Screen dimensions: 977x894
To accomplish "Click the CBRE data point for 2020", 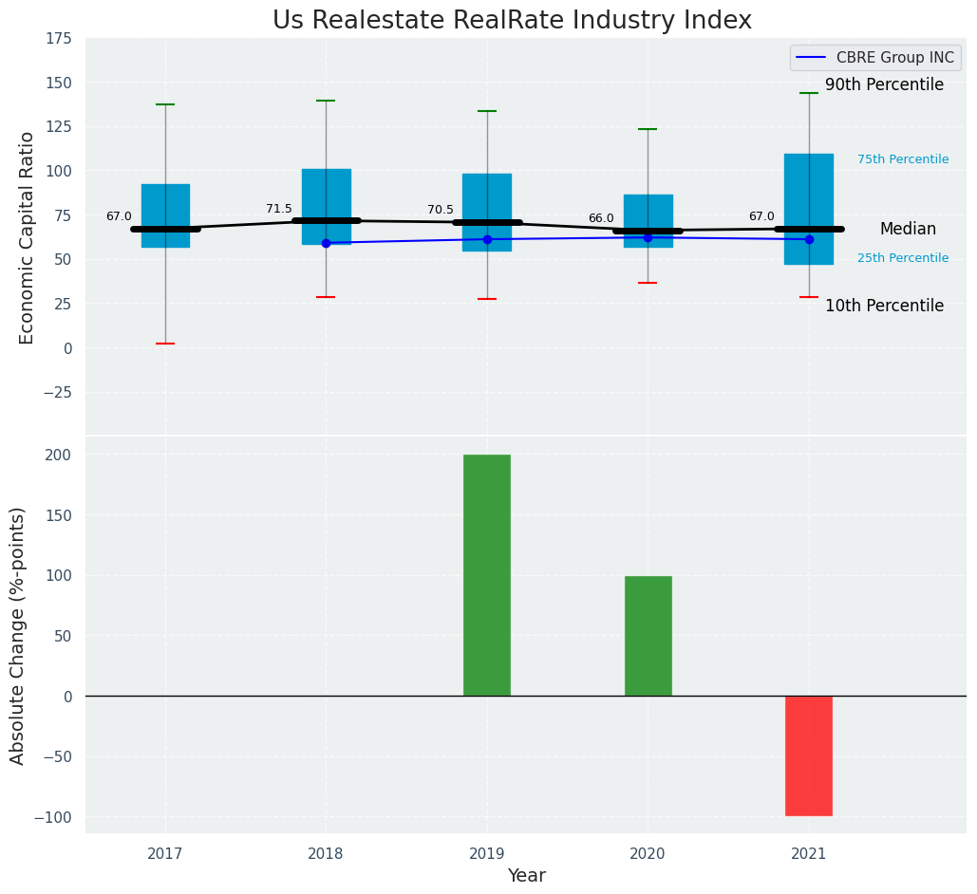I will coord(648,237).
